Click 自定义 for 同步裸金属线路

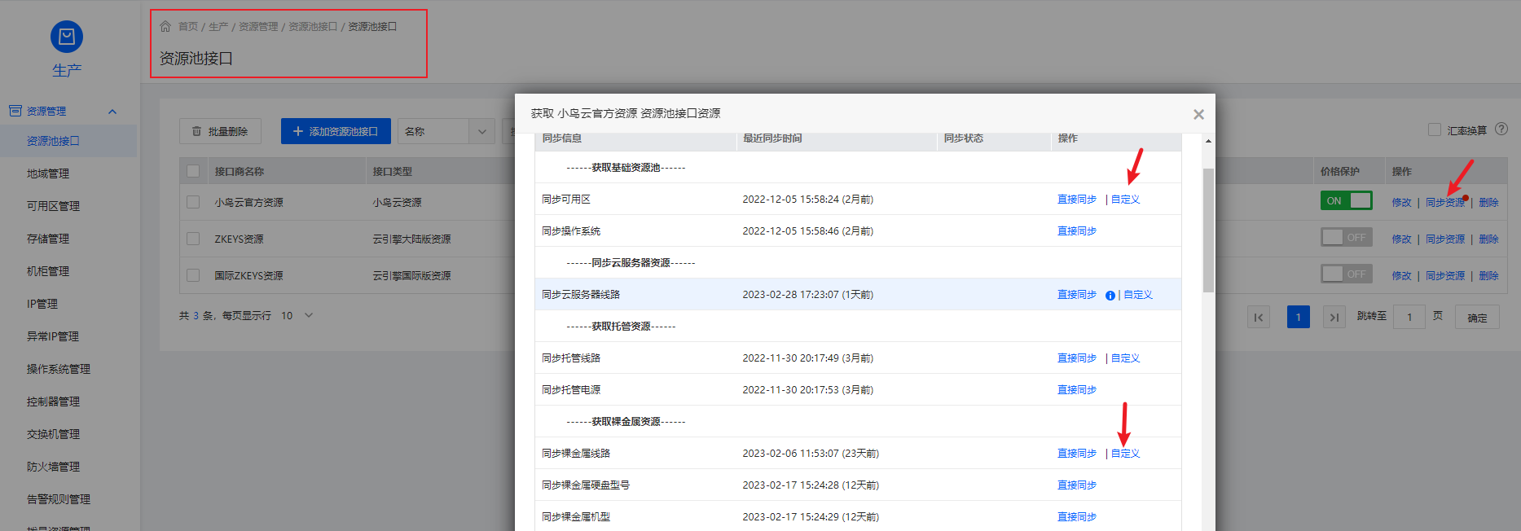(x=1125, y=454)
